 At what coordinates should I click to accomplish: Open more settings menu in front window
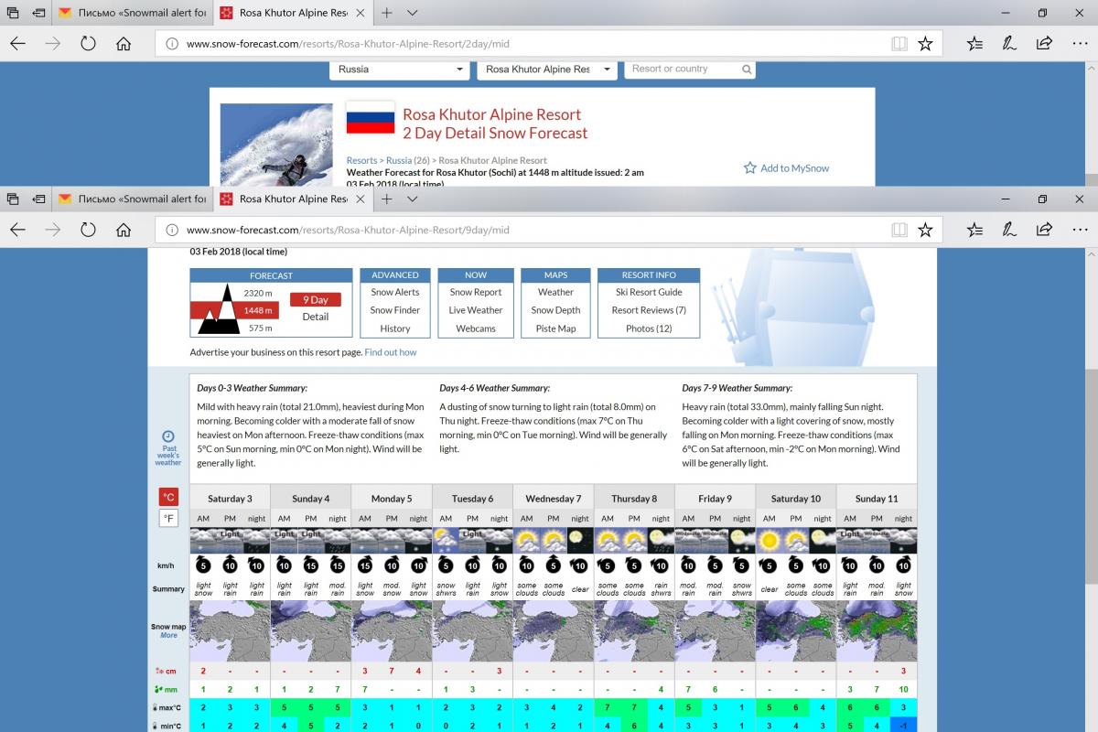(x=1079, y=230)
